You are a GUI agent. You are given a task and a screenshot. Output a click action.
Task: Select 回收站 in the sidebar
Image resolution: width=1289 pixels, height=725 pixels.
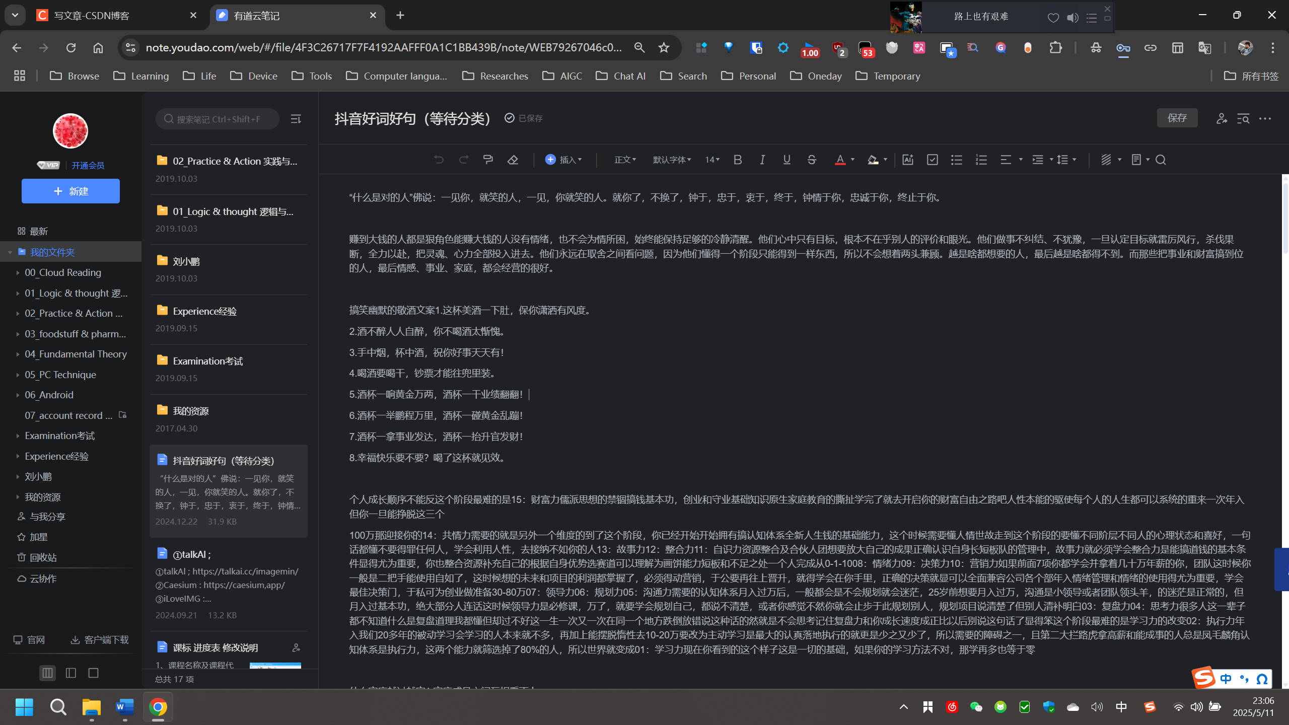43,557
